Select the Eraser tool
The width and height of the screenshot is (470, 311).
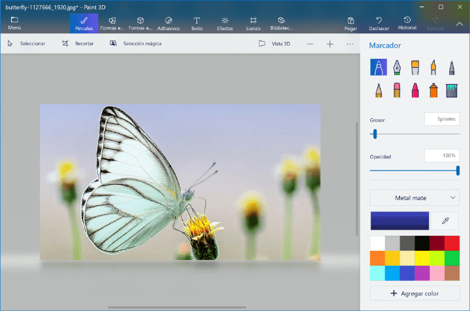[397, 90]
